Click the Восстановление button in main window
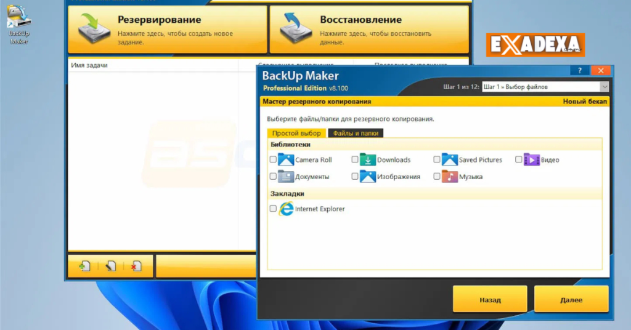The height and width of the screenshot is (330, 631). tap(369, 29)
